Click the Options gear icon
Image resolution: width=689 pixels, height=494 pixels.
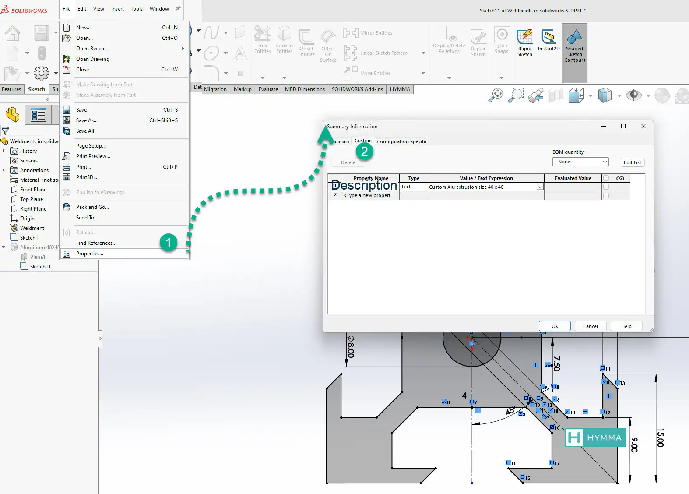point(42,73)
